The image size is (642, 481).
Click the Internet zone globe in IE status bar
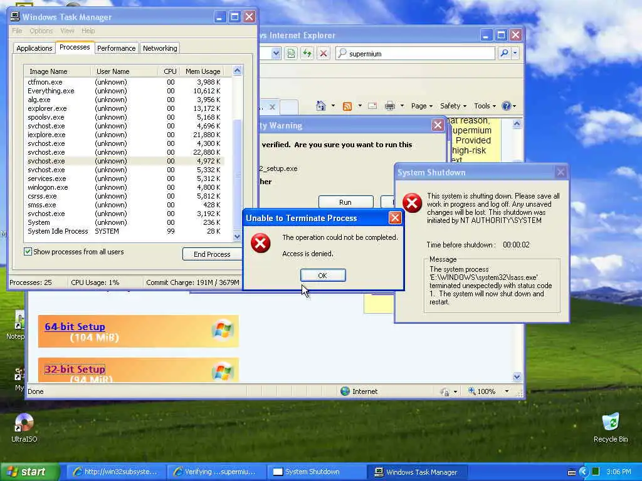[x=345, y=391]
